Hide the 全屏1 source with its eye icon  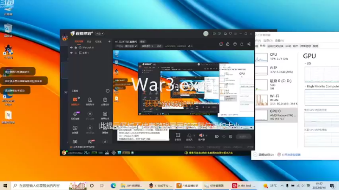click(71, 53)
